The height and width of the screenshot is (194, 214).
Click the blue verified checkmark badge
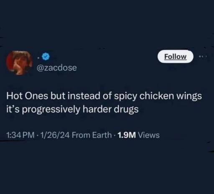(x=46, y=56)
